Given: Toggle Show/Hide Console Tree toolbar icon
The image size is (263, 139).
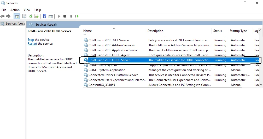Looking at the screenshot, I should 17,16.
